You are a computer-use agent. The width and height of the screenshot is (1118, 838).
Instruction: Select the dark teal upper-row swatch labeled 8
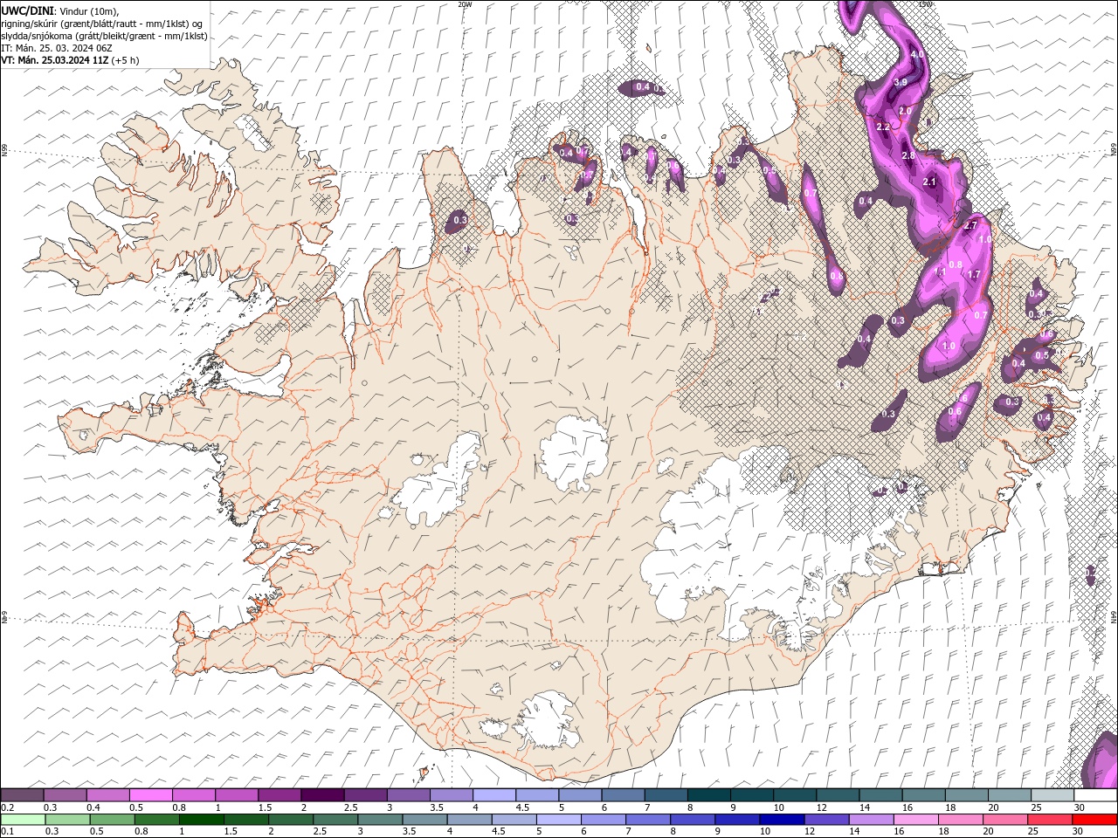click(x=709, y=794)
